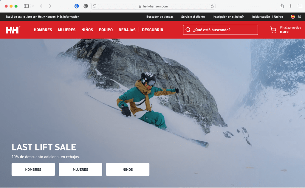Open the Safari share icon

(282, 6)
